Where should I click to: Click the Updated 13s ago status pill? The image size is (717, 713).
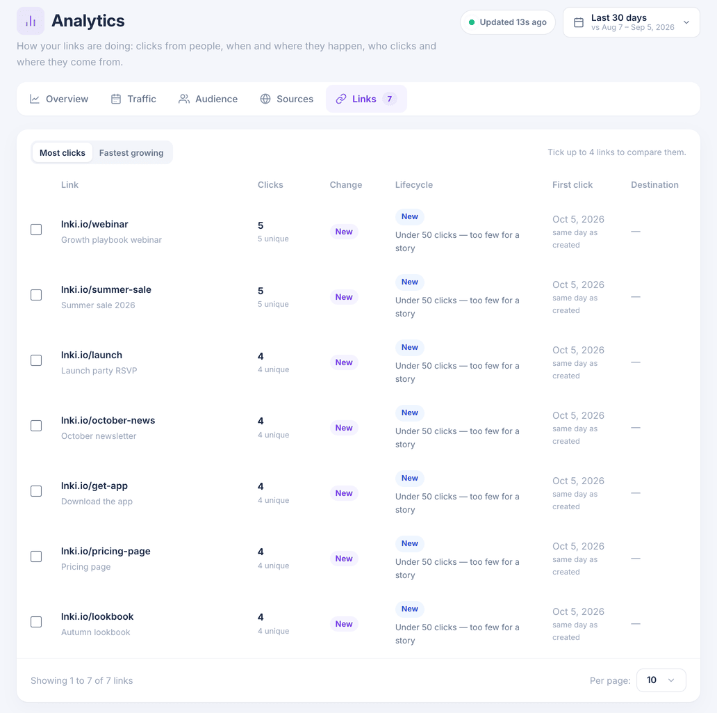pyautogui.click(x=508, y=22)
